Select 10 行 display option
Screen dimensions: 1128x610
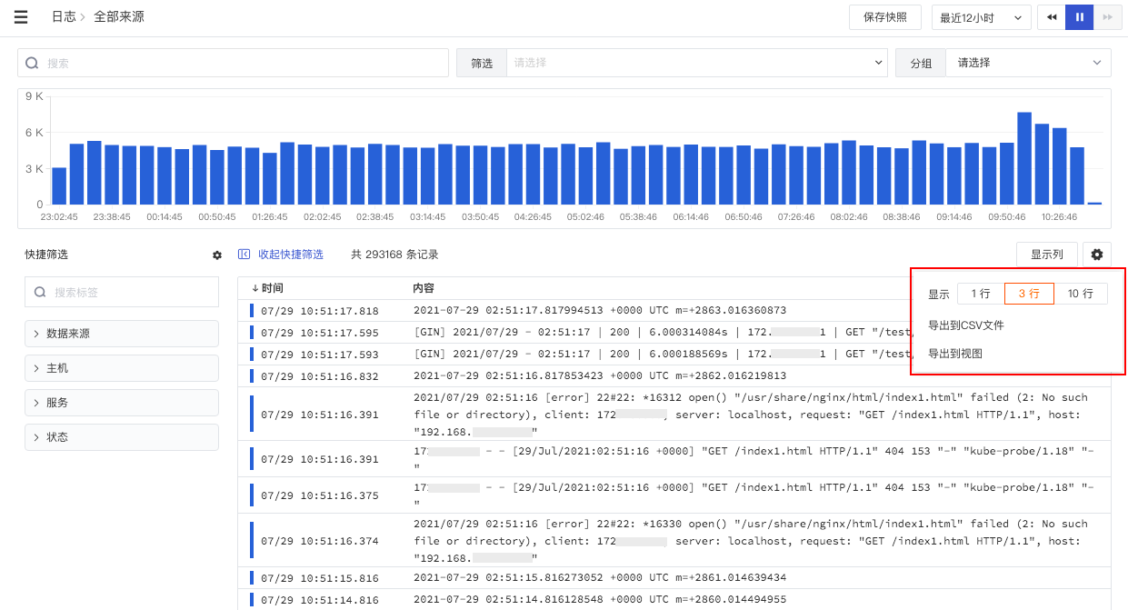1080,294
